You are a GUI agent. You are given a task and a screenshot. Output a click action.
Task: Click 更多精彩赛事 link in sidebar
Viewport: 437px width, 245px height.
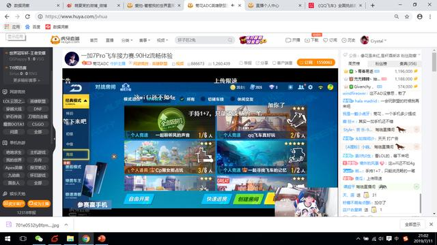point(27,80)
